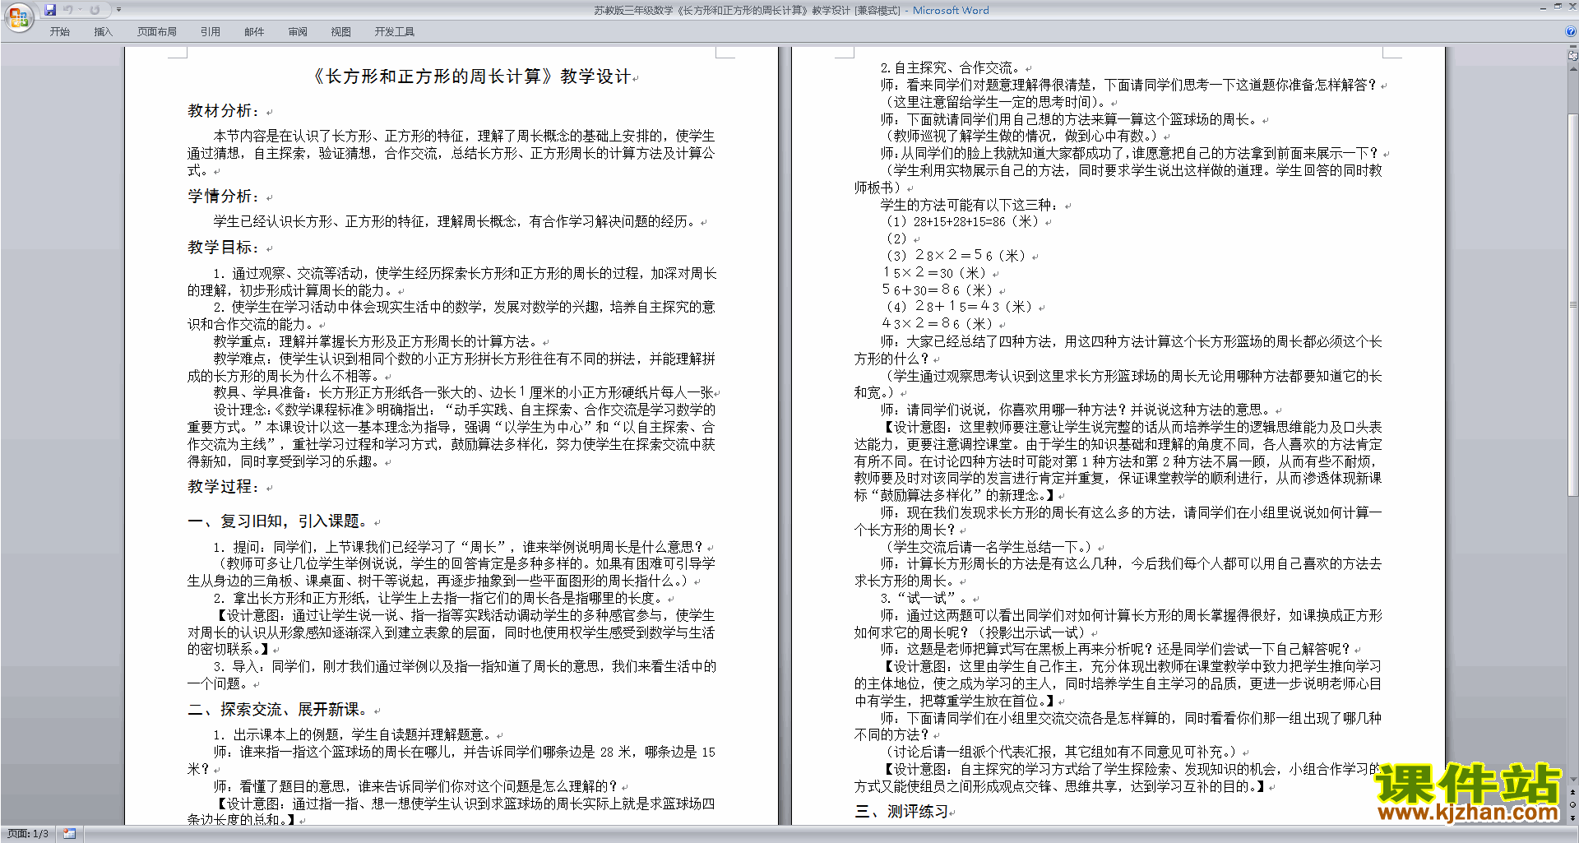Open the round Office button menu

coord(18,16)
